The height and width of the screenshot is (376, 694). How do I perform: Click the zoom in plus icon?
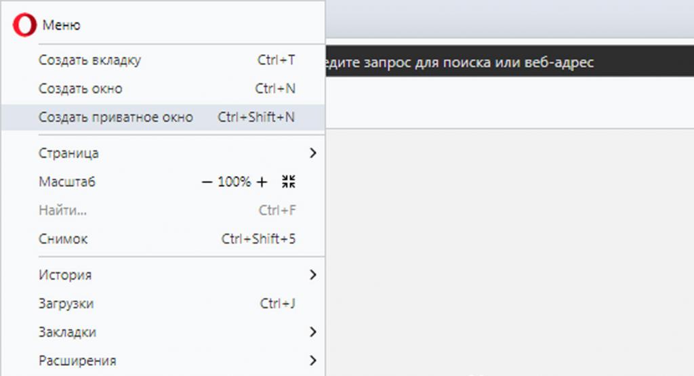262,182
